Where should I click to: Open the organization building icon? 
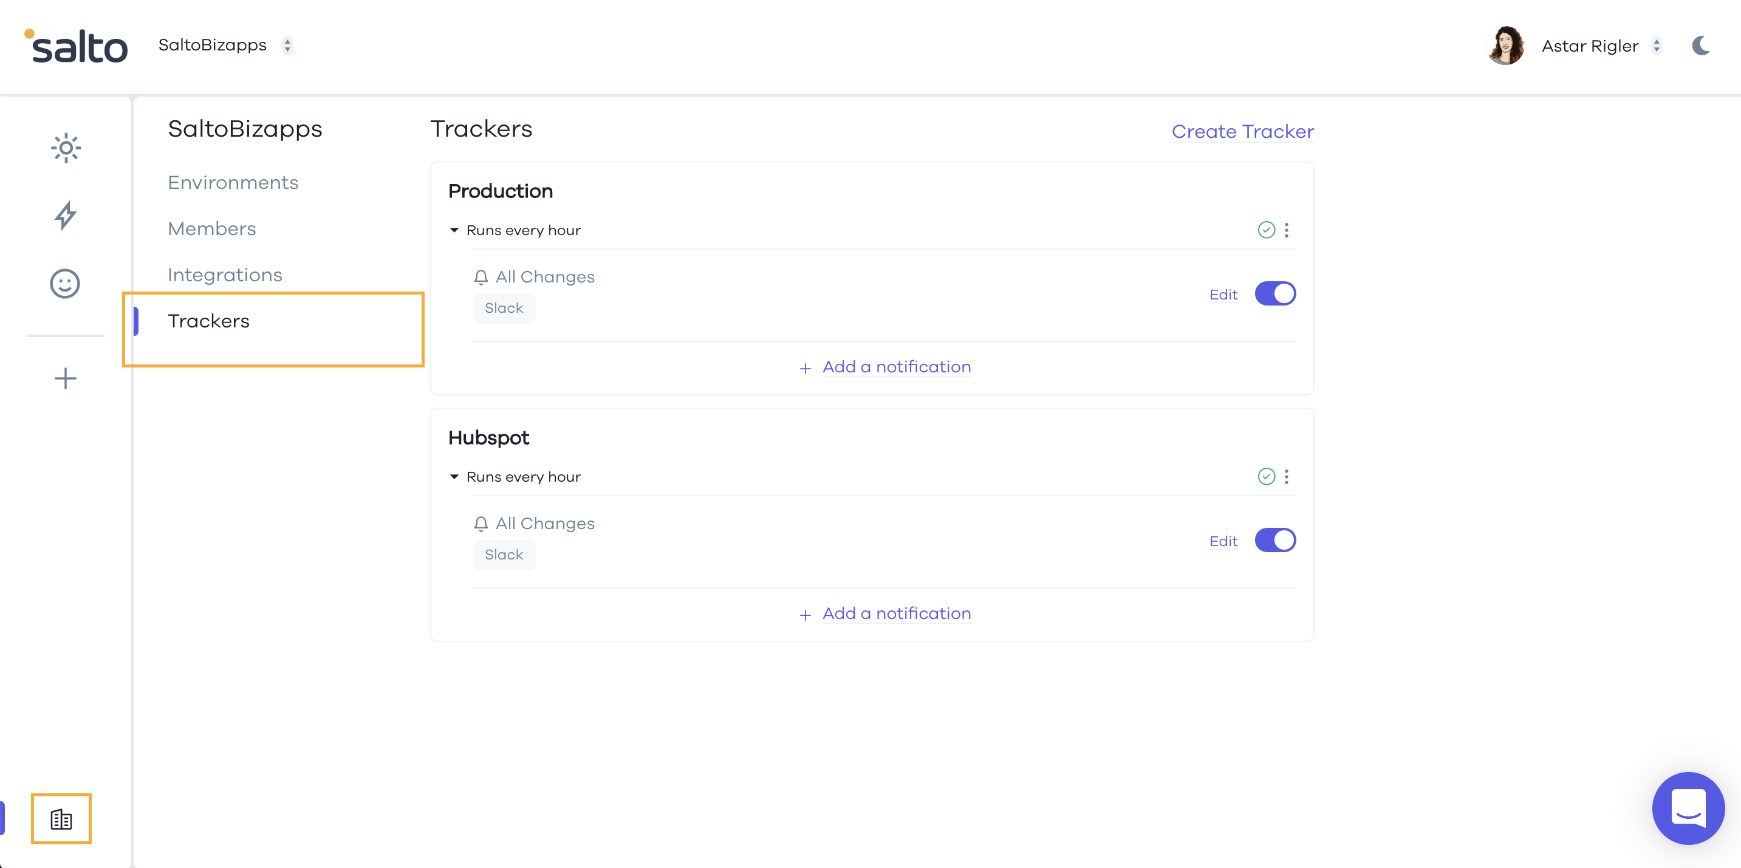(x=61, y=819)
